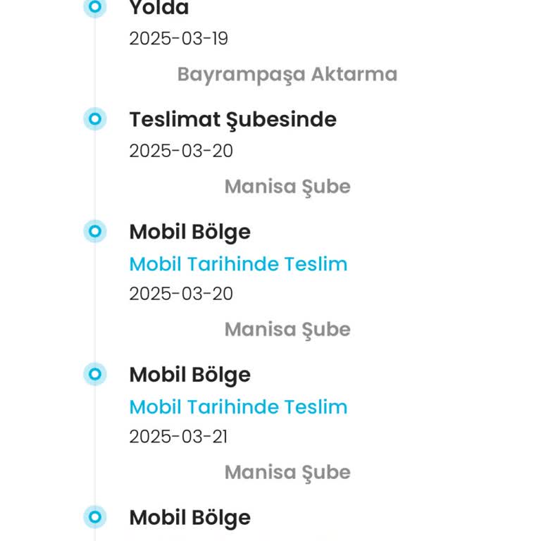Click the bottom-most Mobil Bölge timeline dot
541x541 pixels.
95,518
